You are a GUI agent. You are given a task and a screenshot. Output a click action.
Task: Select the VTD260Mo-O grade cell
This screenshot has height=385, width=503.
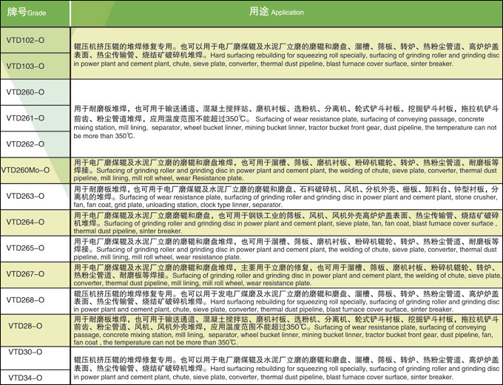[x=35, y=170]
